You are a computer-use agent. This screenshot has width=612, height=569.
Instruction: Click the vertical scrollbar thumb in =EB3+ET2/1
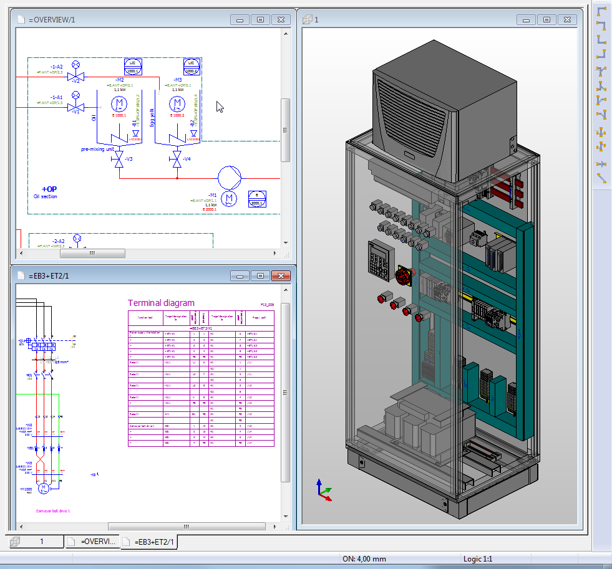(286, 393)
